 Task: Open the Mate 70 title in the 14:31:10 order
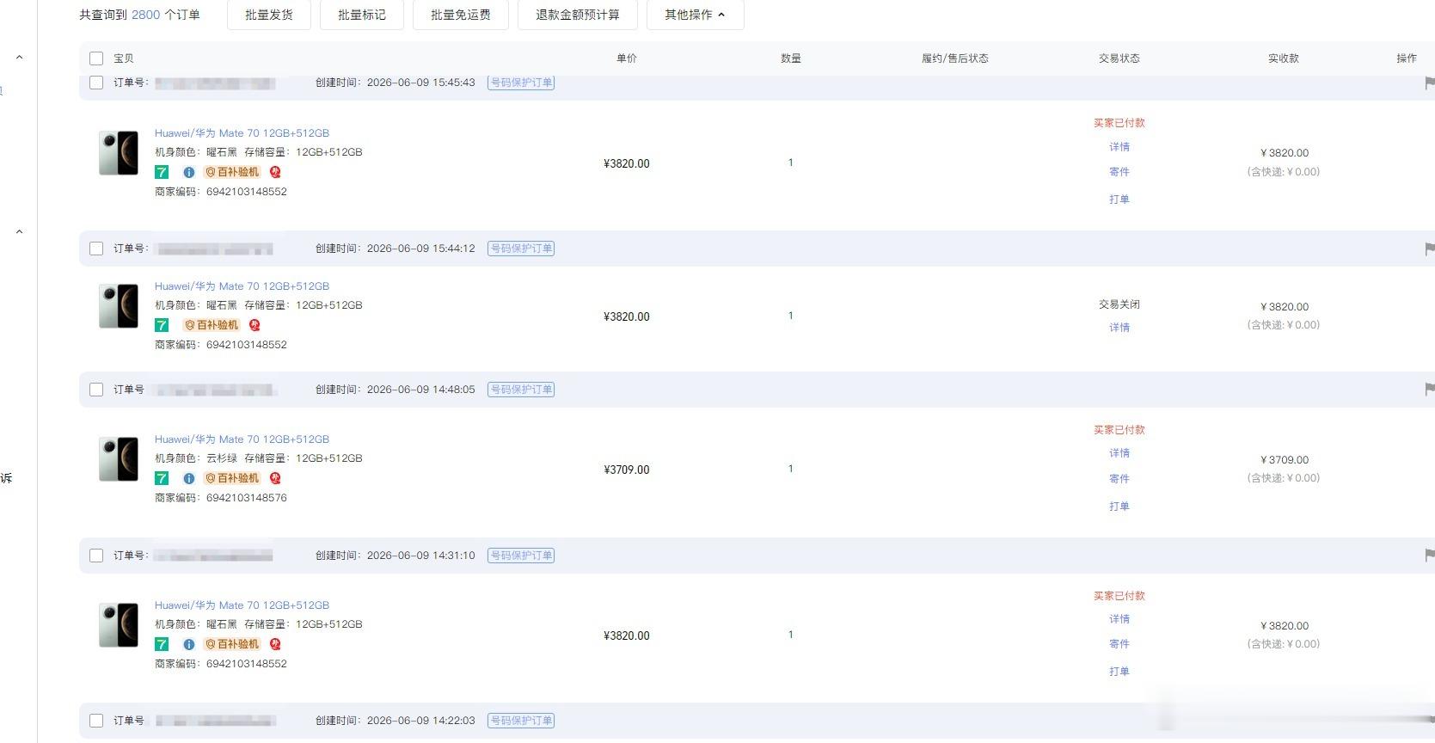(x=242, y=605)
